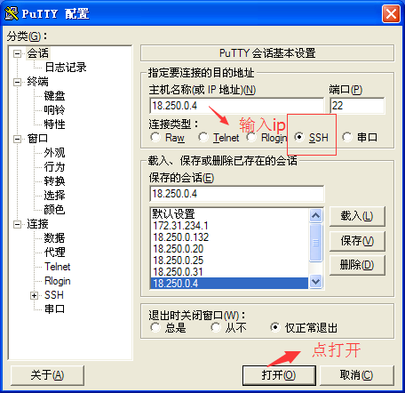Focus the saved sessions name field
405x393 pixels.
point(237,194)
